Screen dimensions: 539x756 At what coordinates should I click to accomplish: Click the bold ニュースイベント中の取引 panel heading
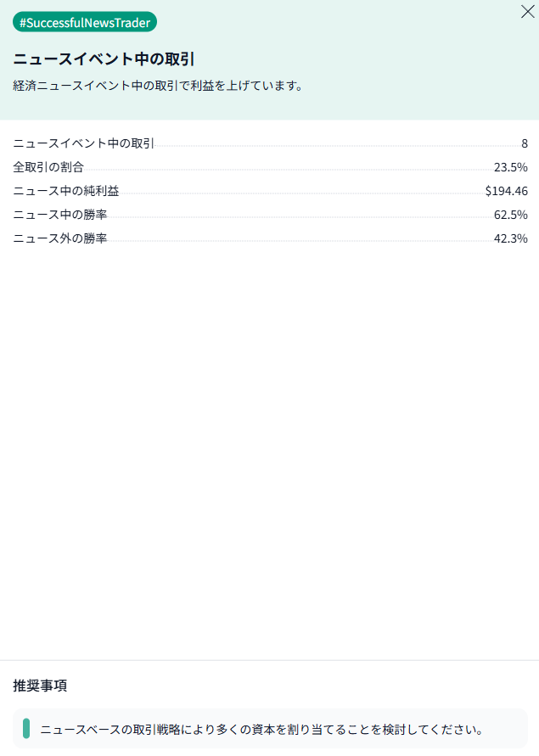(x=104, y=59)
